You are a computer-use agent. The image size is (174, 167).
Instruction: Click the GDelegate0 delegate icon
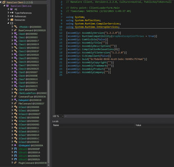pos(16,145)
